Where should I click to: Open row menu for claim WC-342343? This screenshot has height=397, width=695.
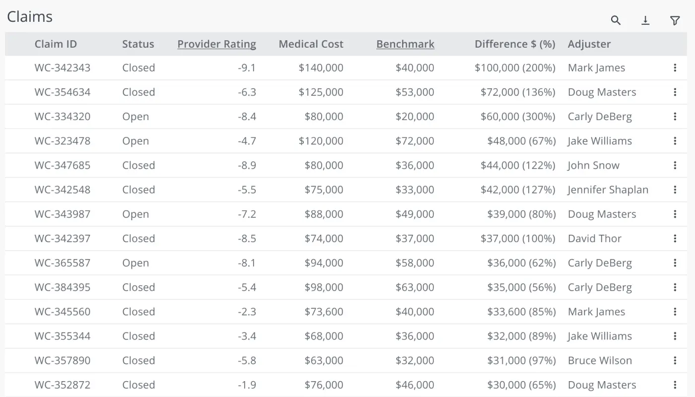pyautogui.click(x=675, y=68)
